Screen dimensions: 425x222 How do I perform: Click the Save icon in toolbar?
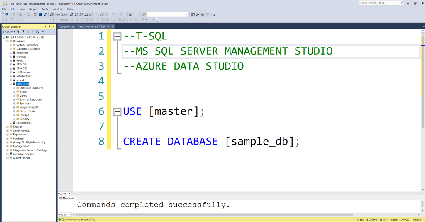coord(40,14)
